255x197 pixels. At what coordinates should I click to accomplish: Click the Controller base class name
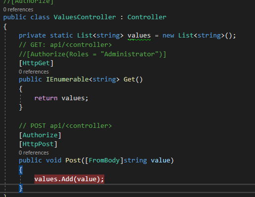pos(147,17)
